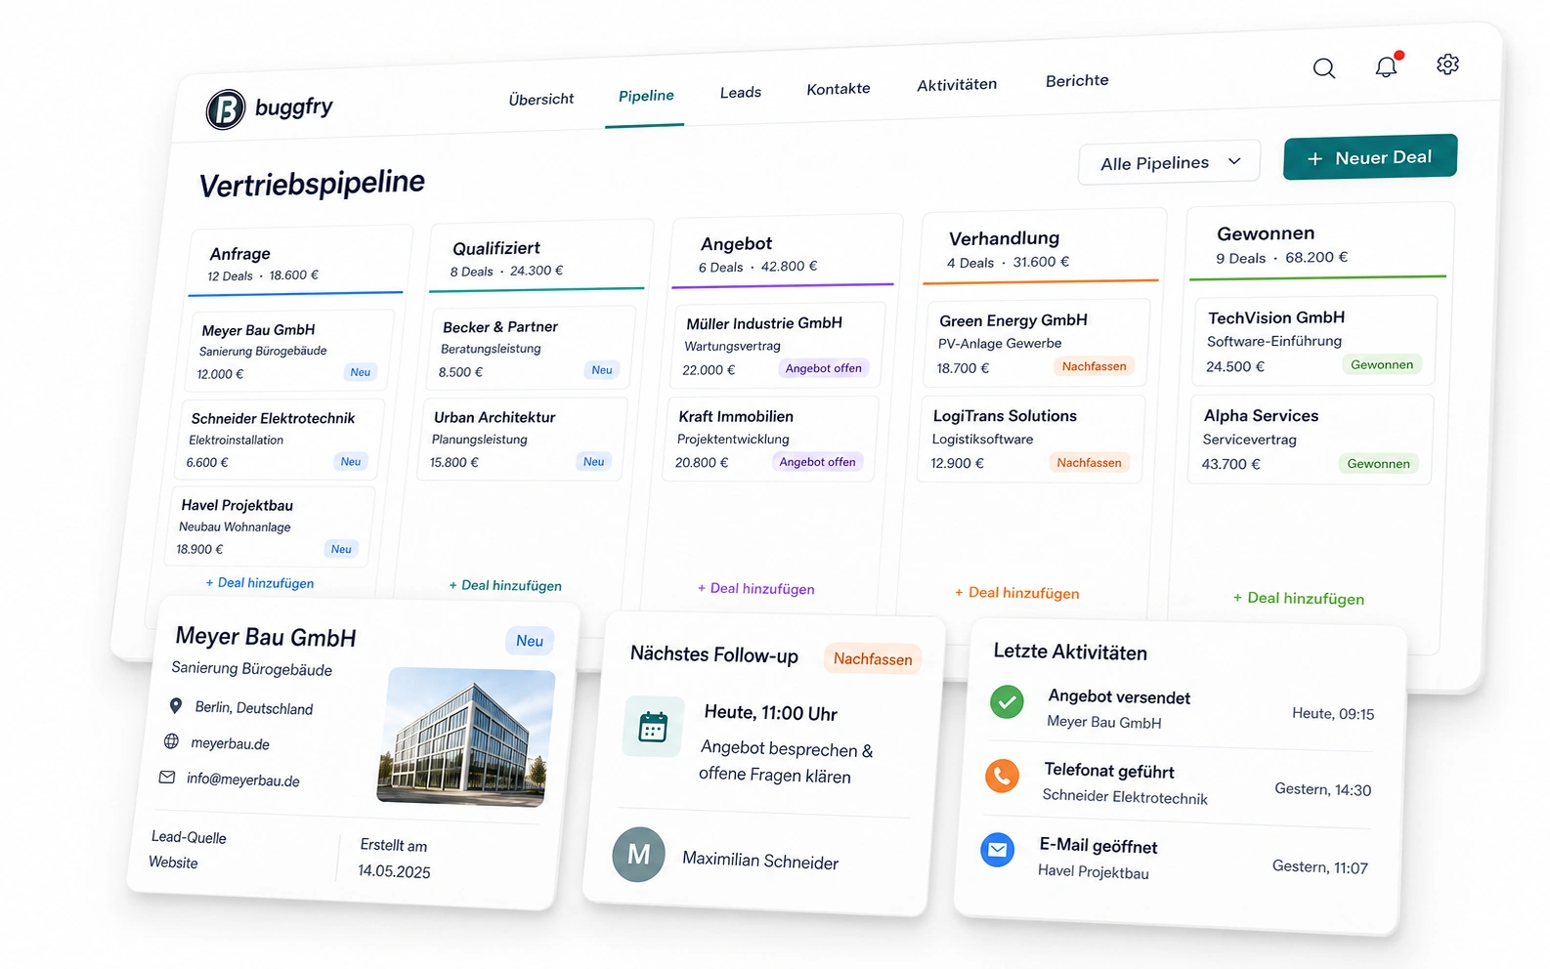Image resolution: width=1550 pixels, height=969 pixels.
Task: Click the Vertriebspipeline page heading
Action: pos(312,183)
